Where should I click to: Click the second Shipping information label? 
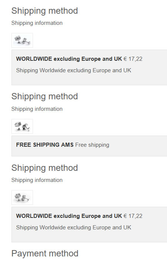point(37,109)
